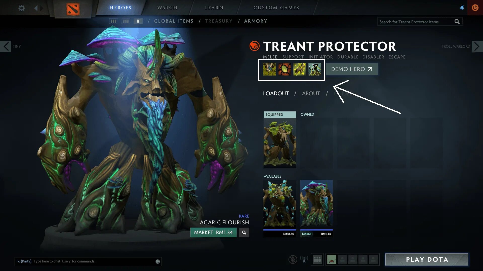Select the Overgrowth ability icon

coord(314,69)
